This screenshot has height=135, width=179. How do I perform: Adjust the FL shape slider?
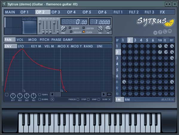pos(54,22)
